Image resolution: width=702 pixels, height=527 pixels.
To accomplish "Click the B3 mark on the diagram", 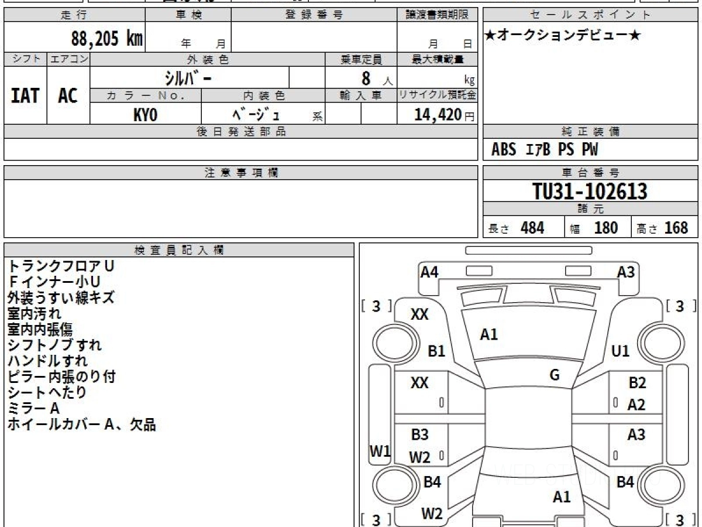I will (x=419, y=434).
